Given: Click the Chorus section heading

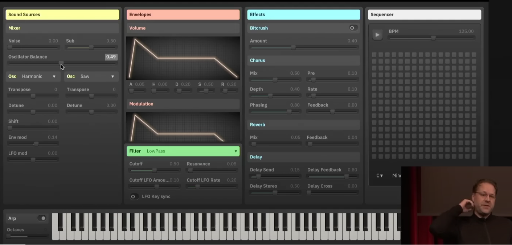Looking at the screenshot, I should [304, 60].
